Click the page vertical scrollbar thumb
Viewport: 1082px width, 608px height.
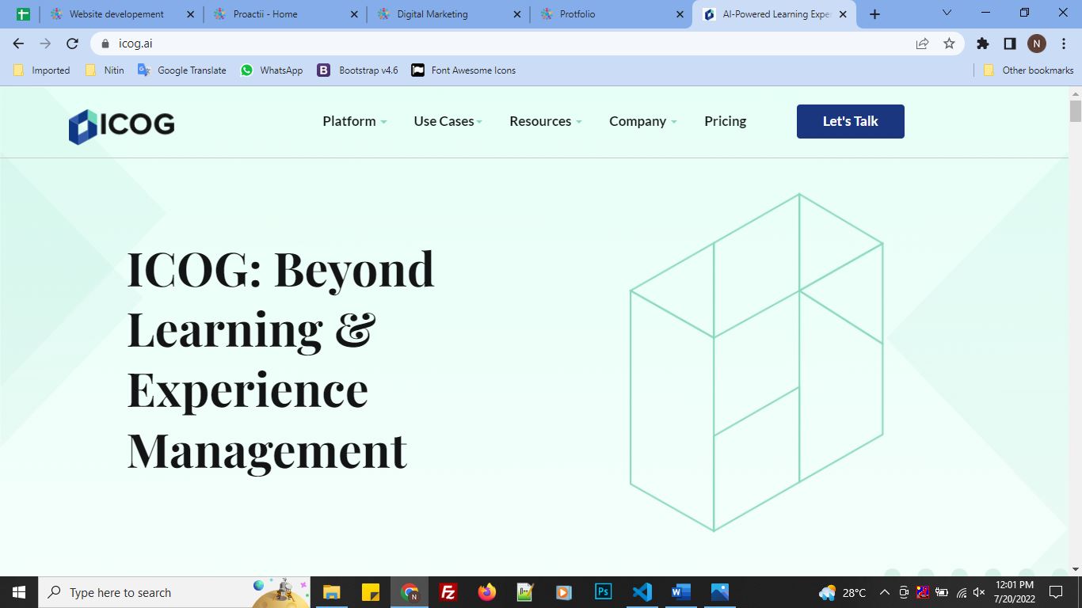coord(1075,111)
